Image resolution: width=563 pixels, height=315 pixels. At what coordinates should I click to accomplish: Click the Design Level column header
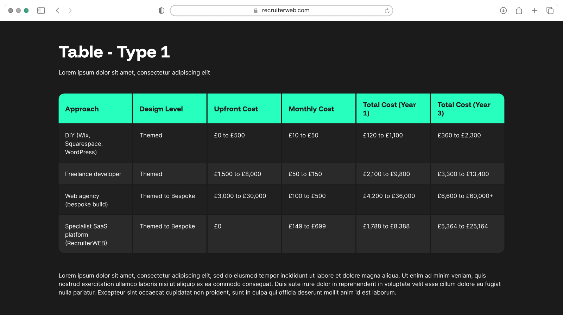pos(170,109)
